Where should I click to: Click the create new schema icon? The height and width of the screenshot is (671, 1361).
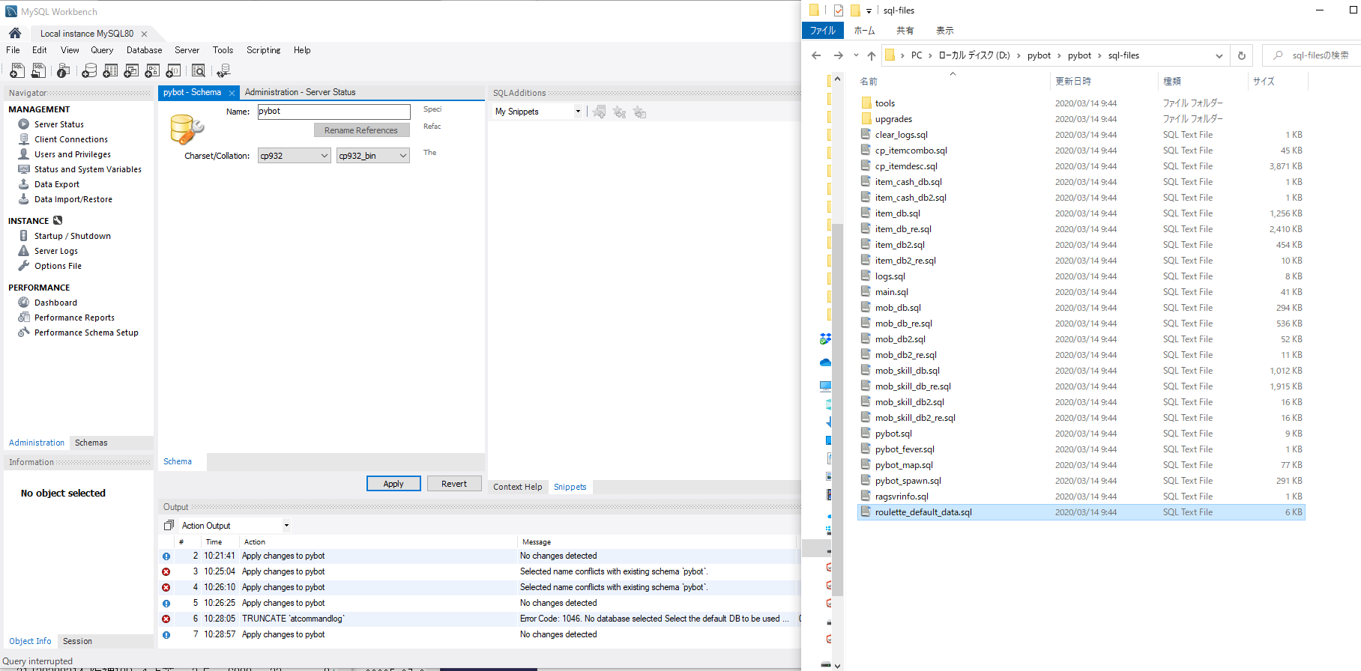coord(89,70)
